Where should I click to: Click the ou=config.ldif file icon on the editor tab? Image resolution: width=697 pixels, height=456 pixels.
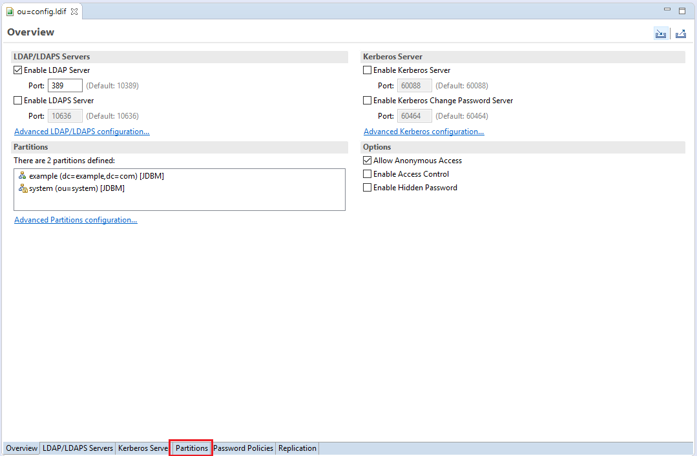tap(11, 10)
